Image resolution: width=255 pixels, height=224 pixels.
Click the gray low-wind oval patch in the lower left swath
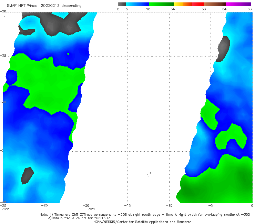pyautogui.click(x=27, y=176)
